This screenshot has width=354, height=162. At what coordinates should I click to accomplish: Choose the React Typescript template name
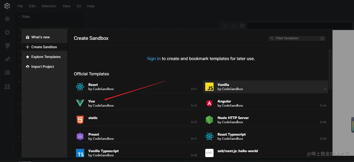pyautogui.click(x=232, y=134)
